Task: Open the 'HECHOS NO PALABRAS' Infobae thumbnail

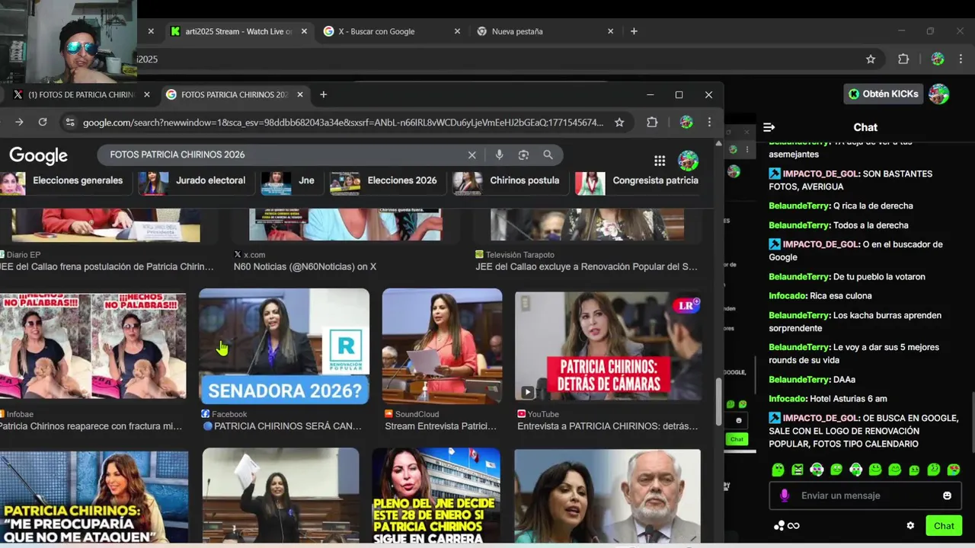Action: (x=93, y=346)
